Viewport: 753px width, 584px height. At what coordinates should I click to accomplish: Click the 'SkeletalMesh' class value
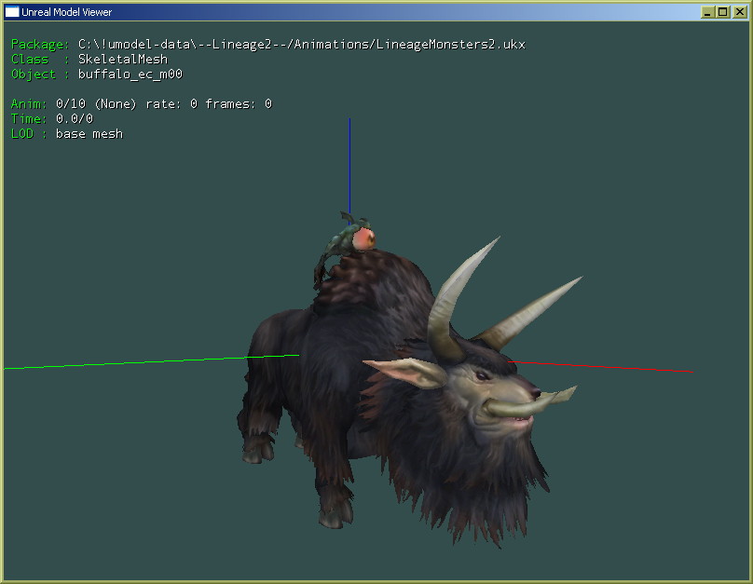click(x=123, y=59)
